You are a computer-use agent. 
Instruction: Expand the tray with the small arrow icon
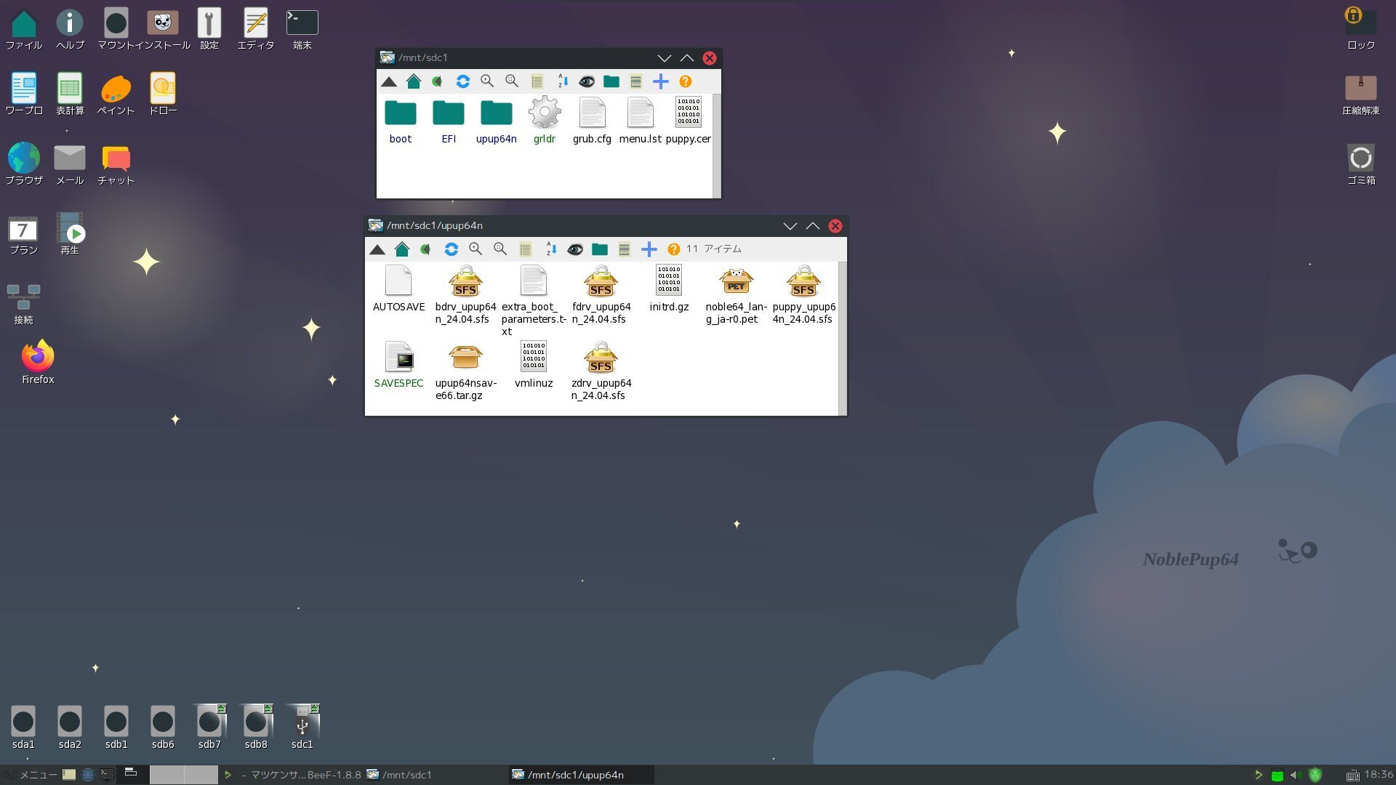tap(1260, 775)
